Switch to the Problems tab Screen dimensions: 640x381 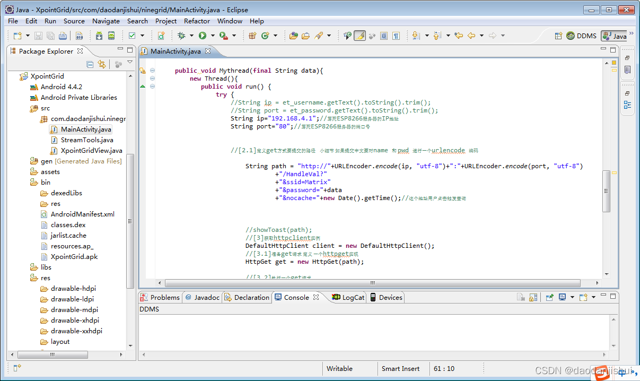(160, 297)
